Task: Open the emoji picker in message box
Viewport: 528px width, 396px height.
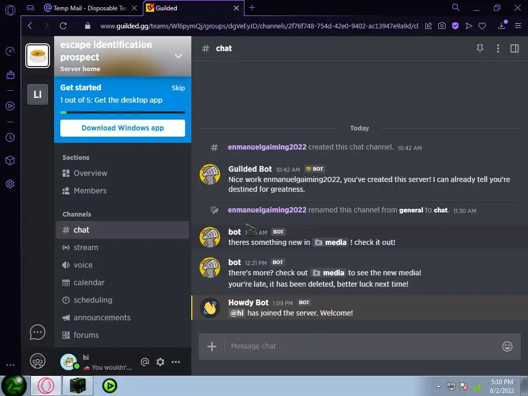Action: (507, 346)
